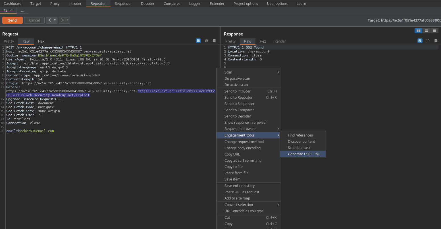441x229 pixels.
Task: Select combined single-pane layout icon
Action: [434, 31]
